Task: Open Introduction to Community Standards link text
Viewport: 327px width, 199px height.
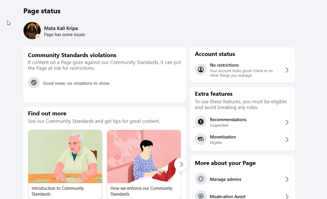Action: coord(58,191)
